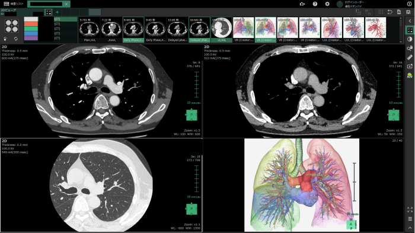
Task: Click the scale ruler in the 3D view
Action: click(x=355, y=182)
